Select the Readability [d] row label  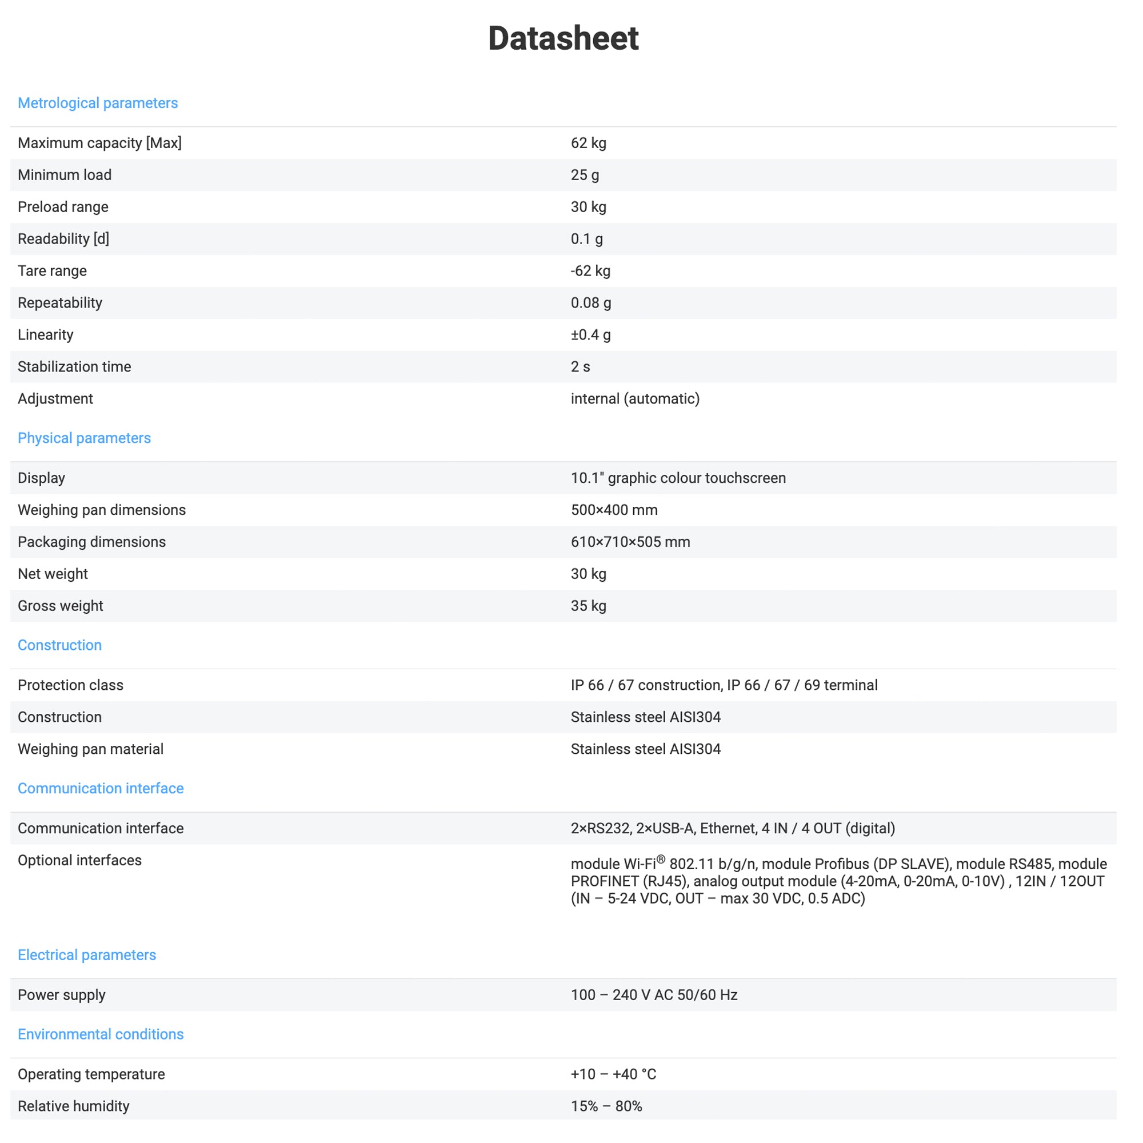(x=63, y=239)
